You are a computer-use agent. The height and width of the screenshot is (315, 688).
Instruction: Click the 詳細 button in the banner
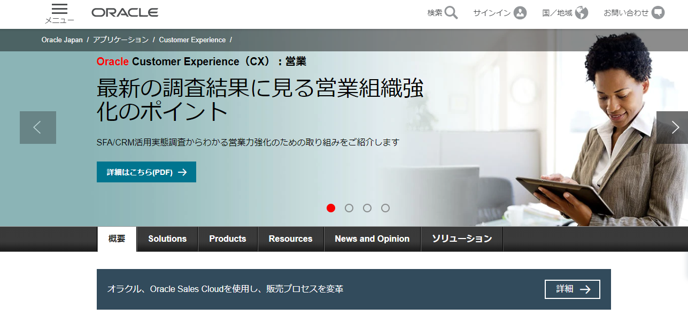[573, 289]
